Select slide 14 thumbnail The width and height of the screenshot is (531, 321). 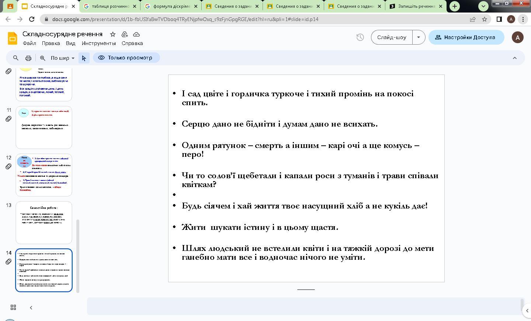pyautogui.click(x=44, y=270)
